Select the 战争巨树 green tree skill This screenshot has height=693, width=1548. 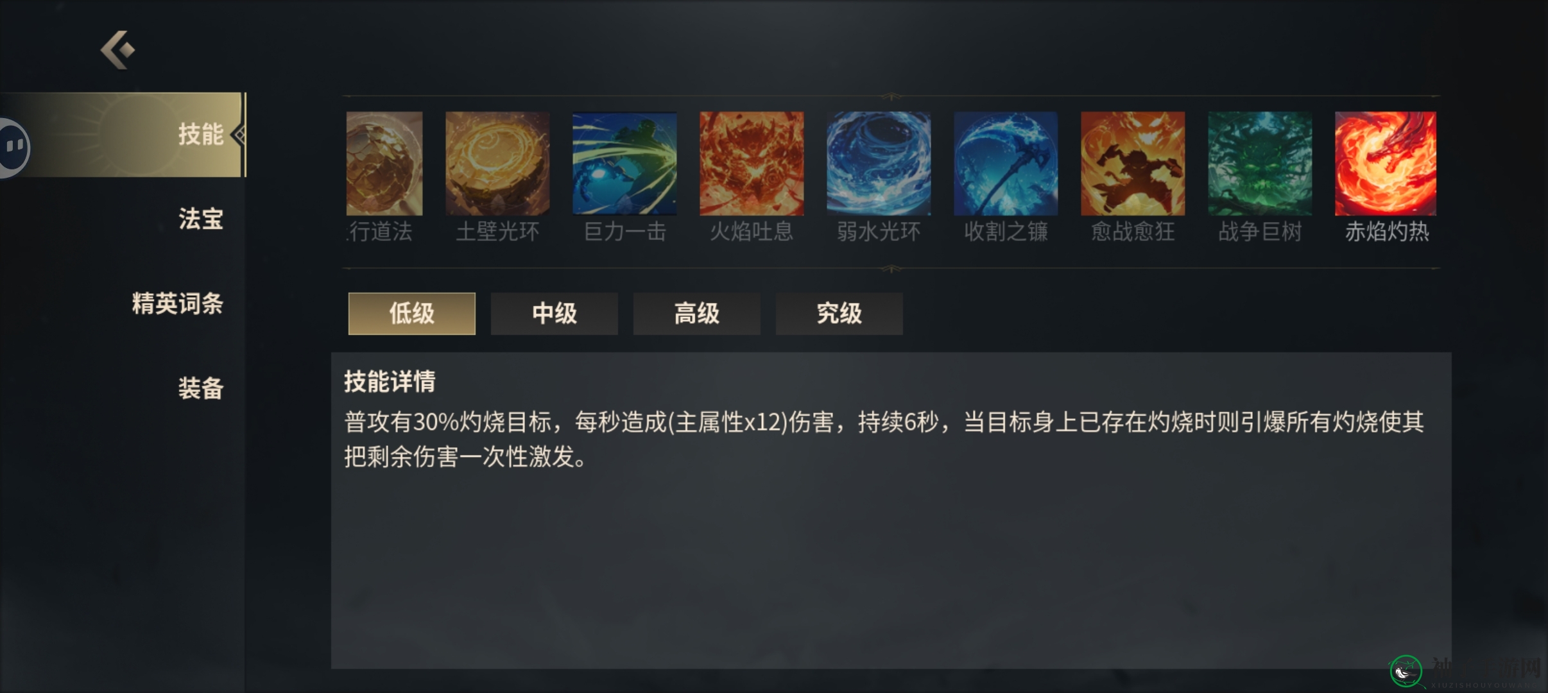(x=1260, y=164)
